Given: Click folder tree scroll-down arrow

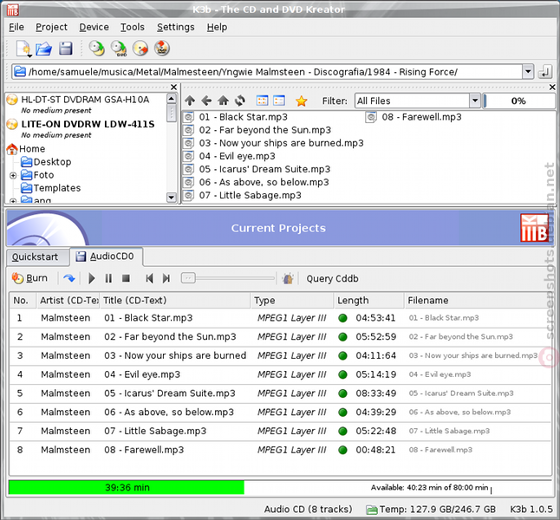Looking at the screenshot, I should [172, 197].
